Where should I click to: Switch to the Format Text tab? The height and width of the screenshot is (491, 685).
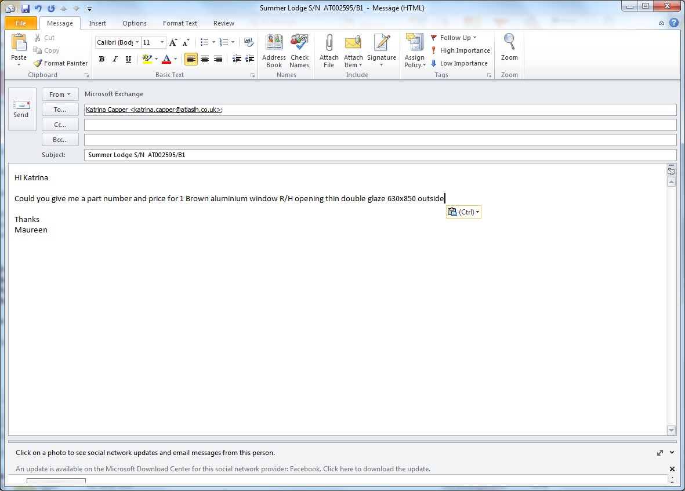pyautogui.click(x=180, y=23)
